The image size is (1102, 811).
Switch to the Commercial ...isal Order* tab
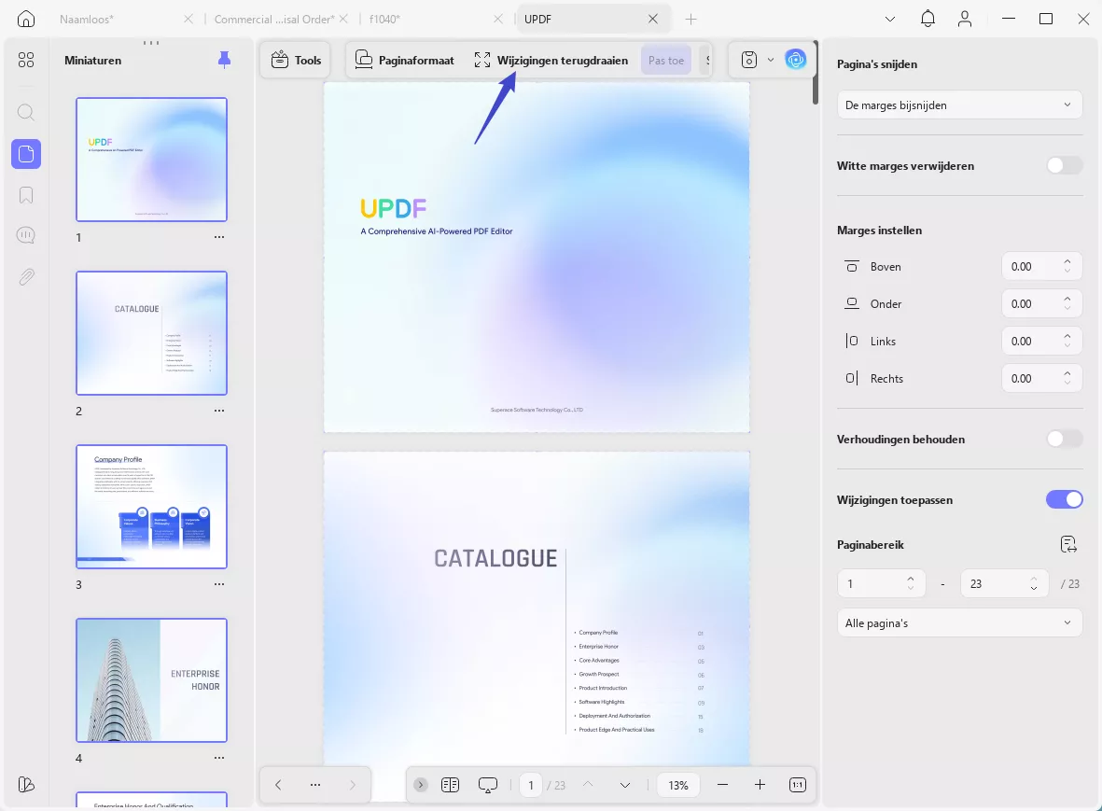[x=274, y=19]
